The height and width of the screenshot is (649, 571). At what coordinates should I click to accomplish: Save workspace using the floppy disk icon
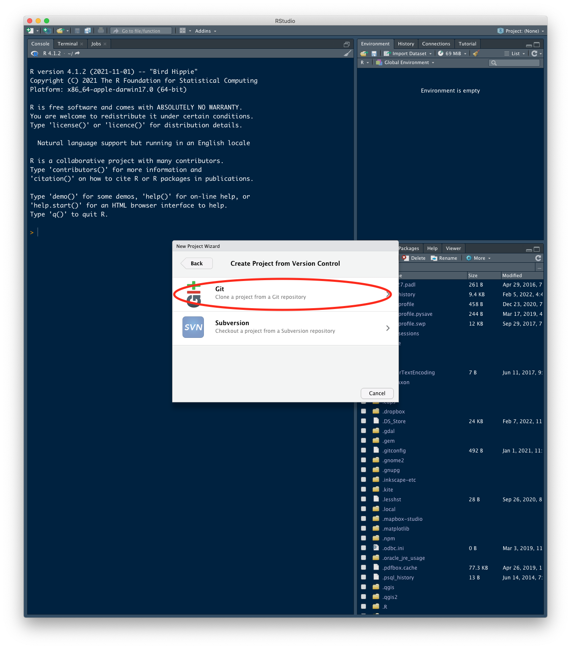pyautogui.click(x=374, y=53)
